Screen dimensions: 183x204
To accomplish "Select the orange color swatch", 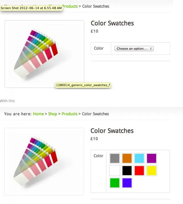I will coord(127,158).
